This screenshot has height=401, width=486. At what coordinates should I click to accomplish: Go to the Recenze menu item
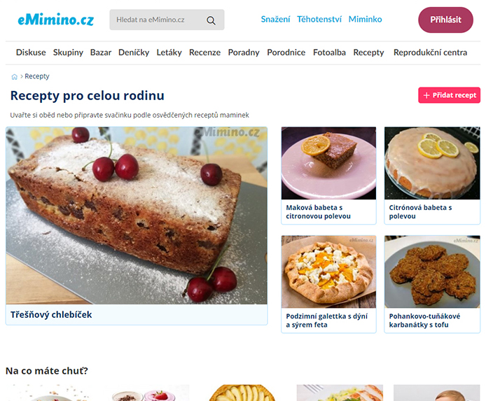coord(204,52)
